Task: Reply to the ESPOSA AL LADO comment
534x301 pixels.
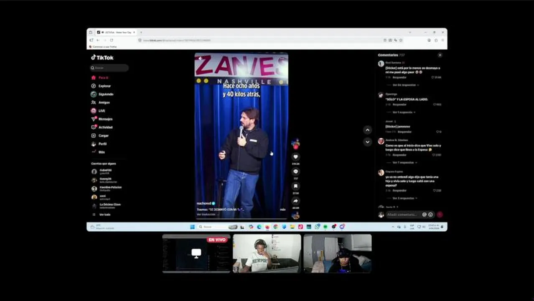Action: (x=399, y=105)
